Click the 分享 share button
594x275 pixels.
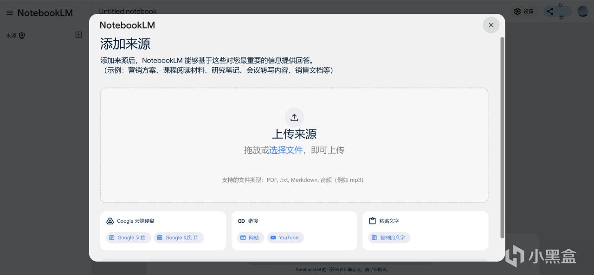(x=557, y=11)
